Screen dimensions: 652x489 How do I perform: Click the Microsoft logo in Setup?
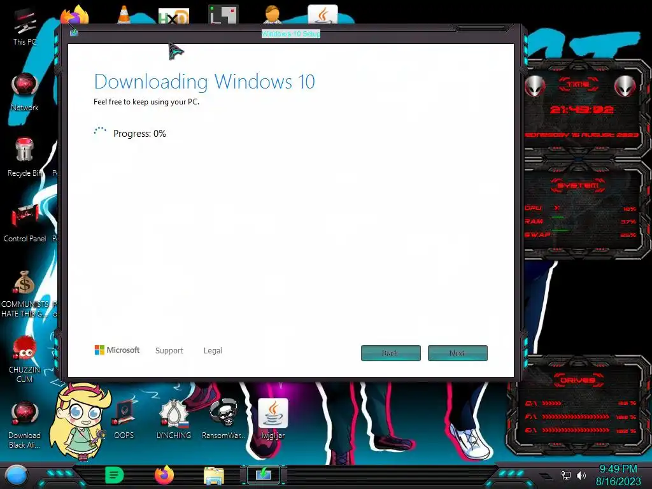click(x=117, y=350)
